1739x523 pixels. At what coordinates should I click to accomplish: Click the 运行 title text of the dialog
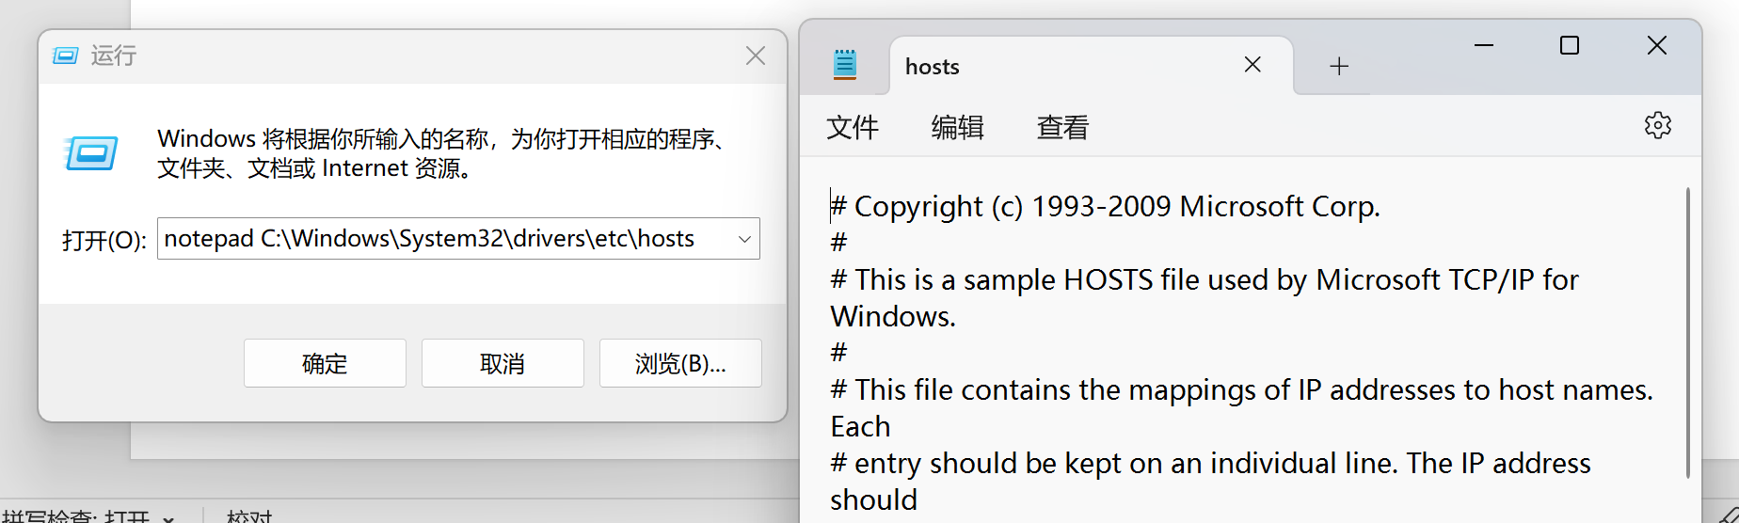tap(114, 55)
